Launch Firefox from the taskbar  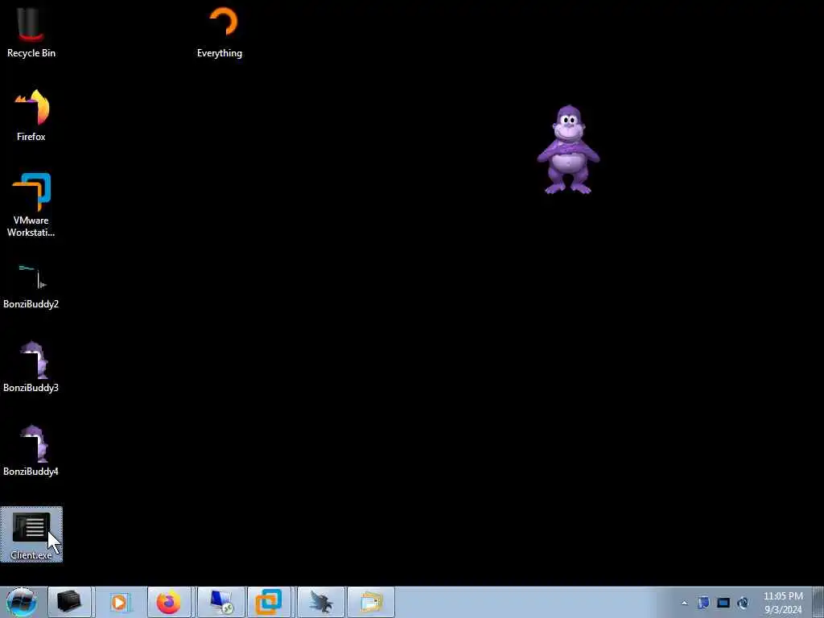[x=169, y=602]
